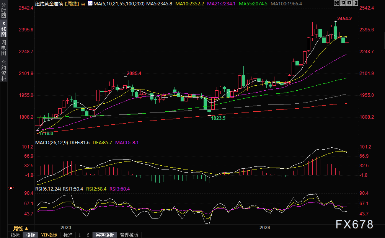Open the VIP指标 tab

tap(49, 235)
